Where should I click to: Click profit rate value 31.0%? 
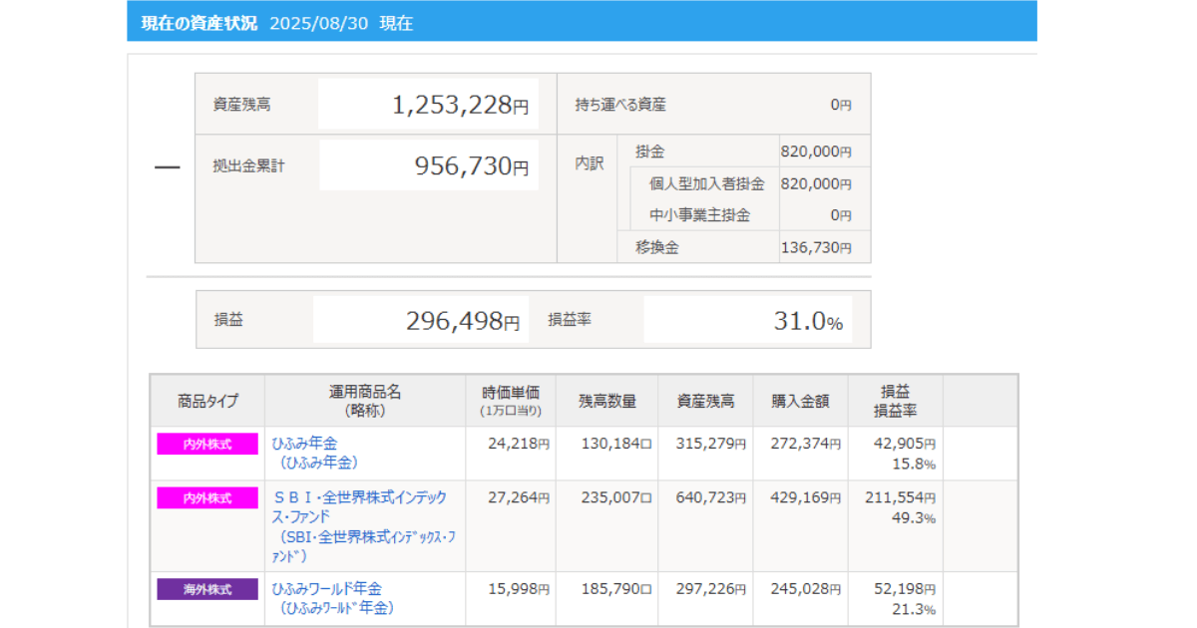point(809,321)
